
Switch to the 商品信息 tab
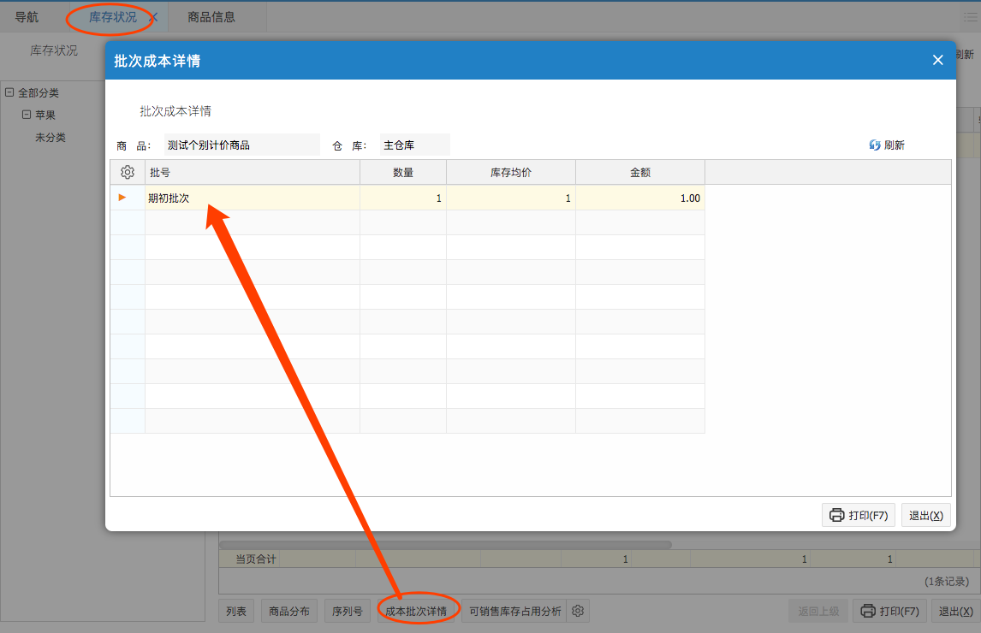tap(211, 17)
